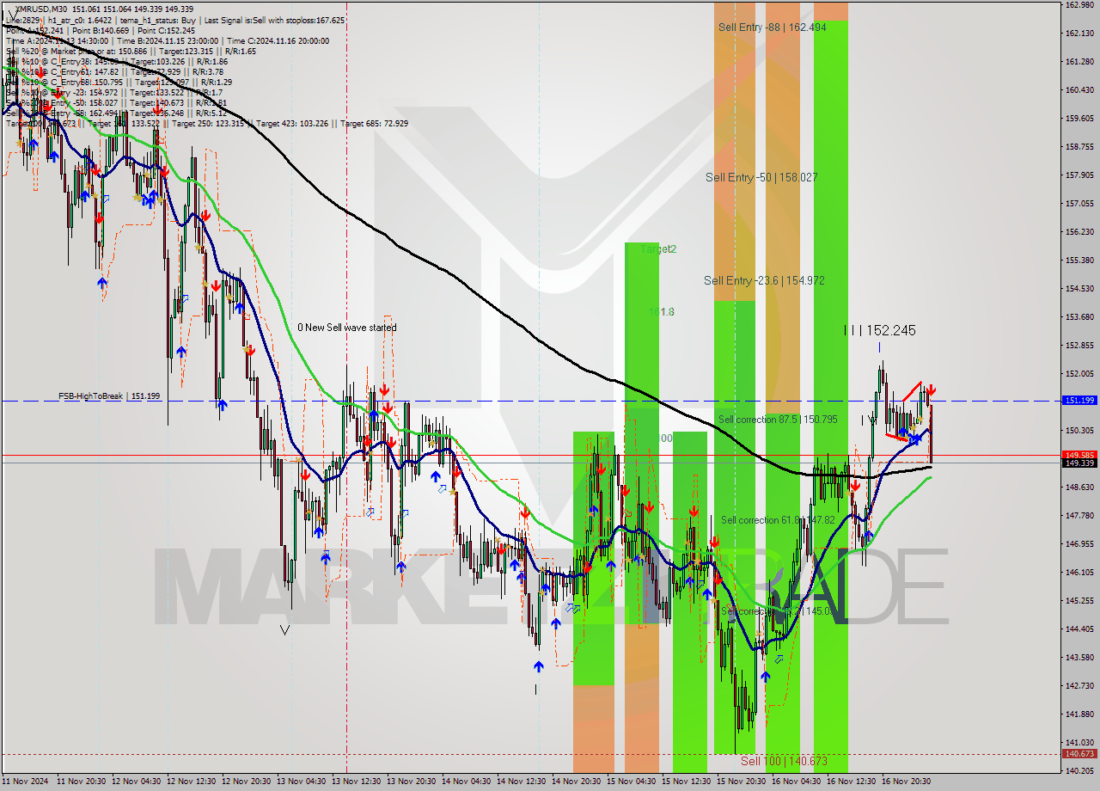The width and height of the screenshot is (1100, 791).
Task: Click the blue 151.199 price tag on the axis
Action: point(1079,401)
